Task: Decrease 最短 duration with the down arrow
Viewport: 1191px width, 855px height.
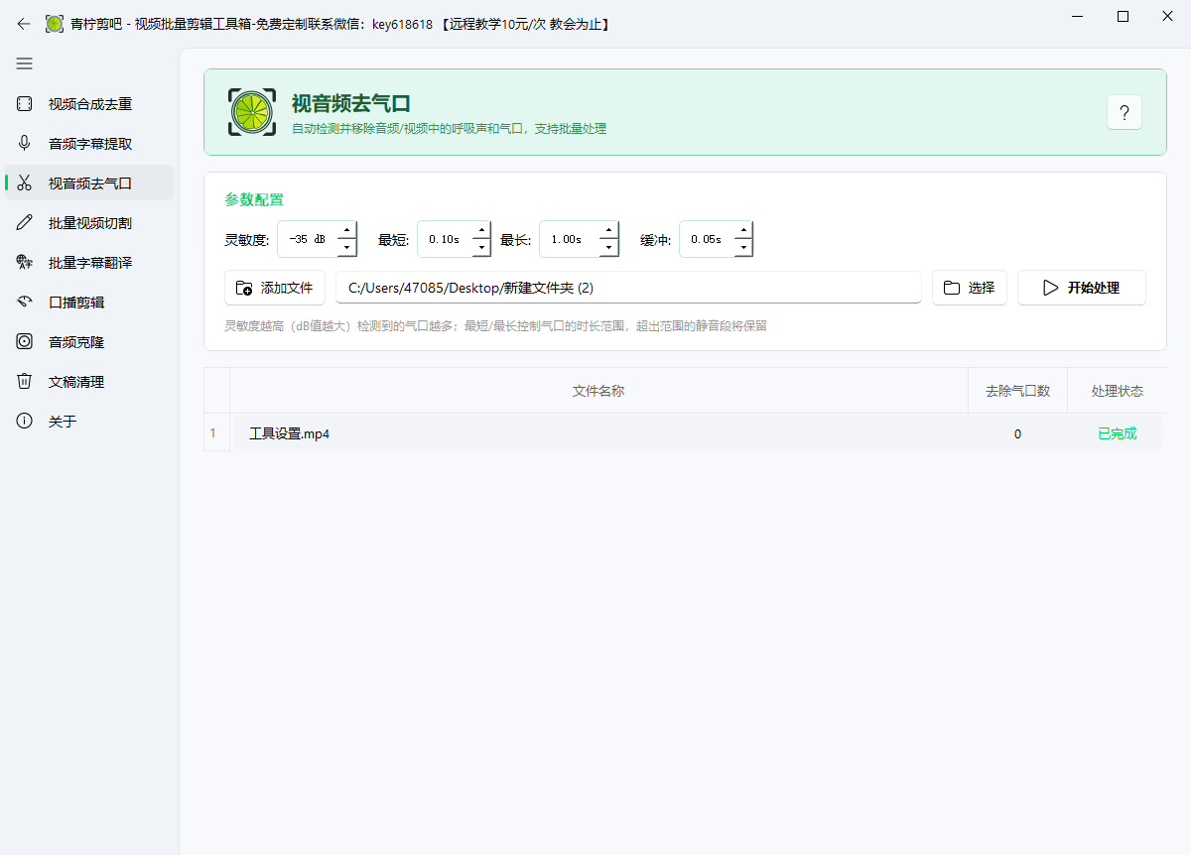Action: tap(482, 247)
